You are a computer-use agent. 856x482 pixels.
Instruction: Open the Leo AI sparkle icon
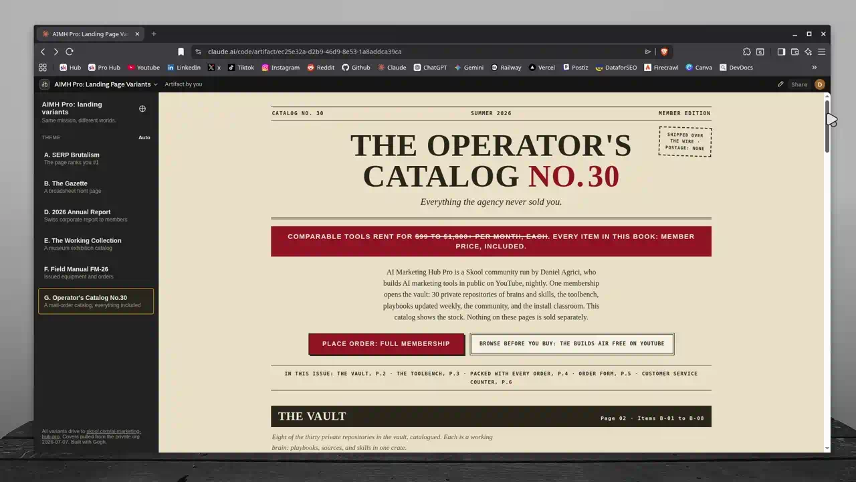(809, 52)
